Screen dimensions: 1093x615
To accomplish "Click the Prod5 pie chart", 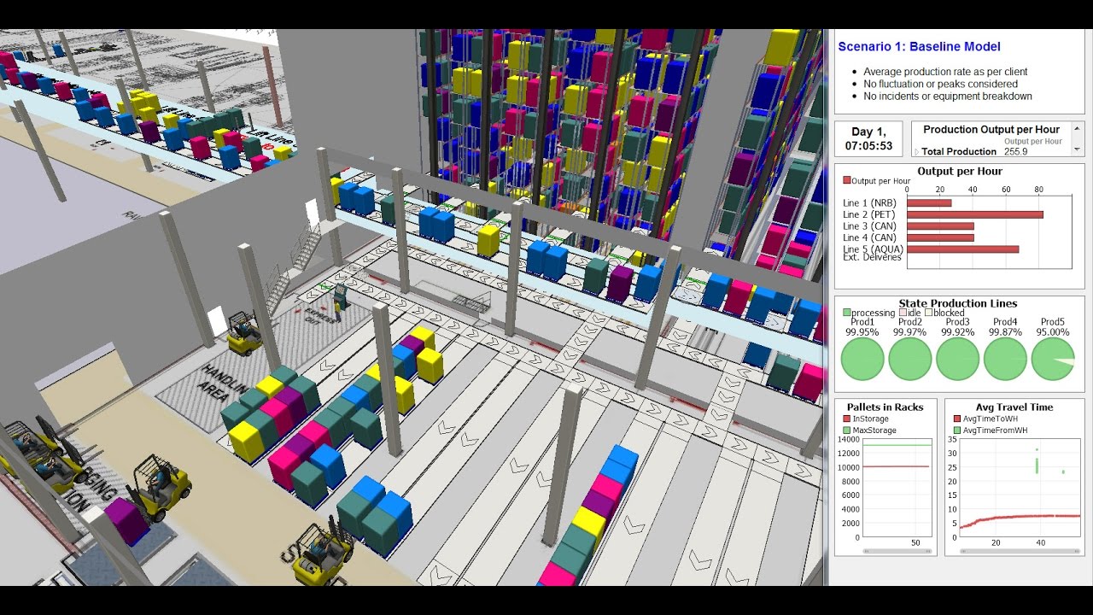I will tap(1053, 359).
